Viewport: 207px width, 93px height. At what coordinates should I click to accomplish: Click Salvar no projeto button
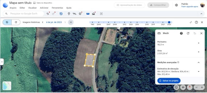pyautogui.click(x=169, y=81)
